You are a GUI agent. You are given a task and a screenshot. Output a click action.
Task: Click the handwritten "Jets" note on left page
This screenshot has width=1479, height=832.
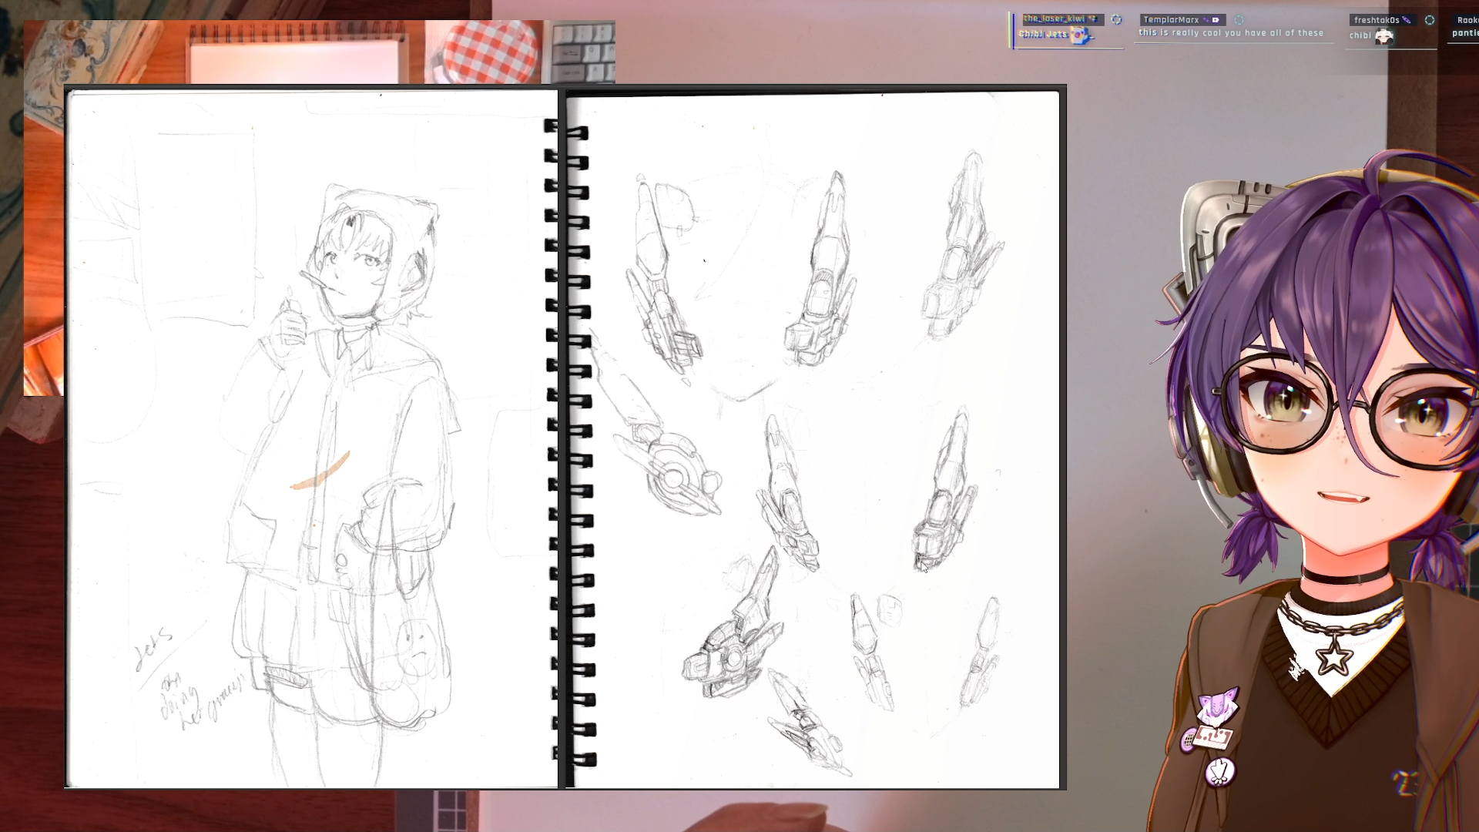pos(153,649)
